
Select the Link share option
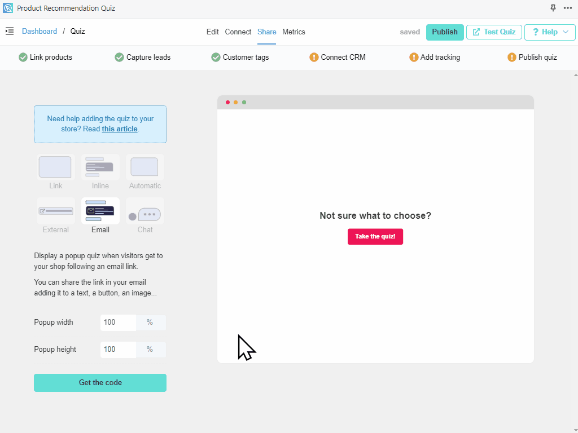click(x=56, y=173)
